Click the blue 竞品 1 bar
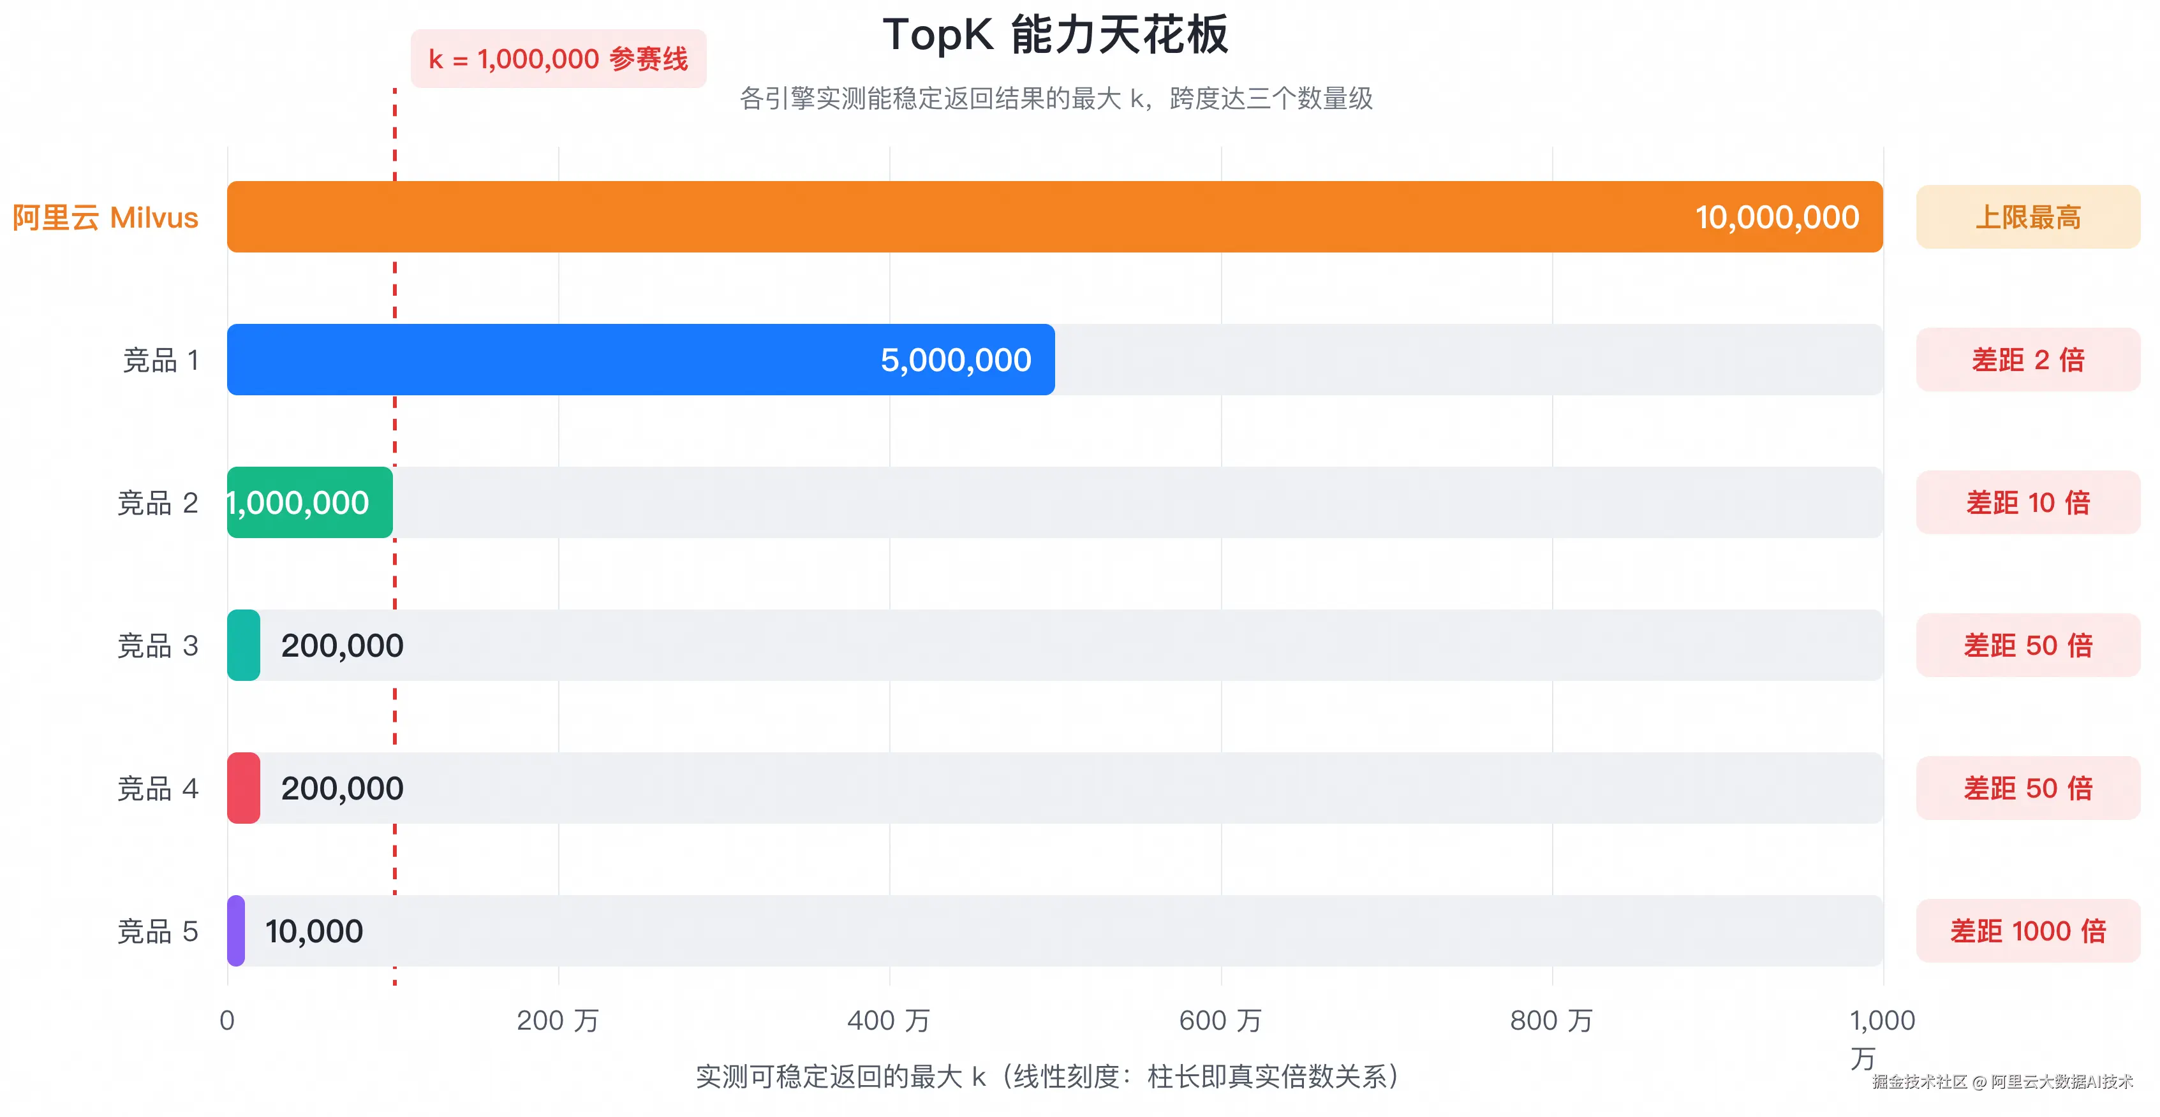Viewport: 2160px width, 1117px height. [640, 360]
